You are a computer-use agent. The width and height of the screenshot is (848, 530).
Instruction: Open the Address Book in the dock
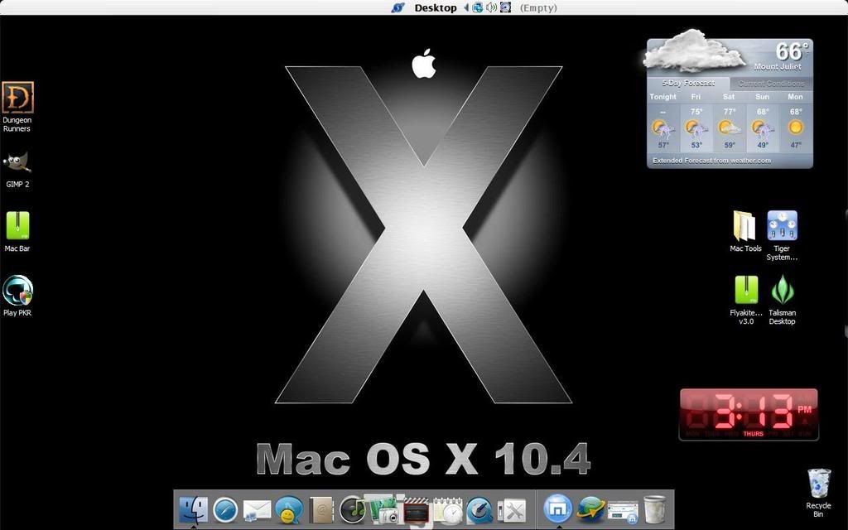click(x=321, y=510)
